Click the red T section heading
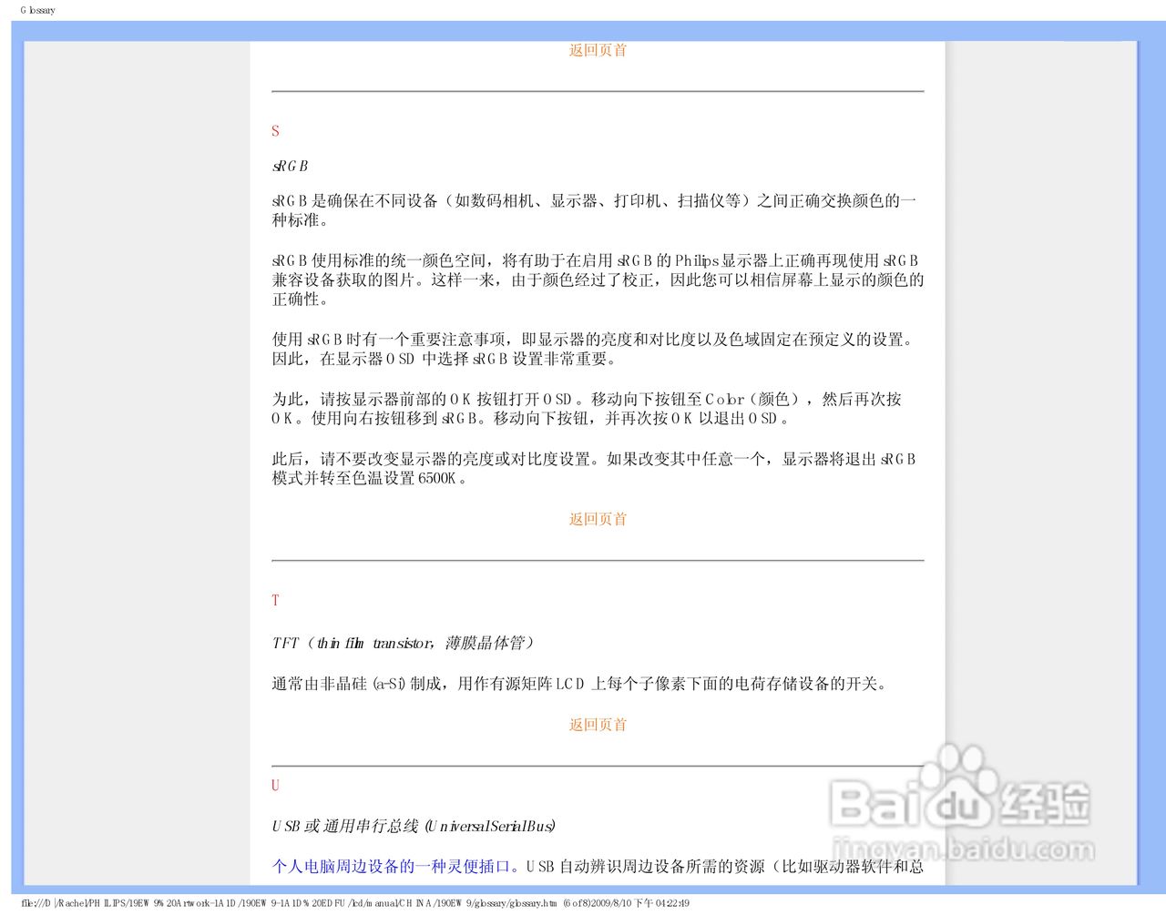1166x915 pixels. click(x=275, y=600)
